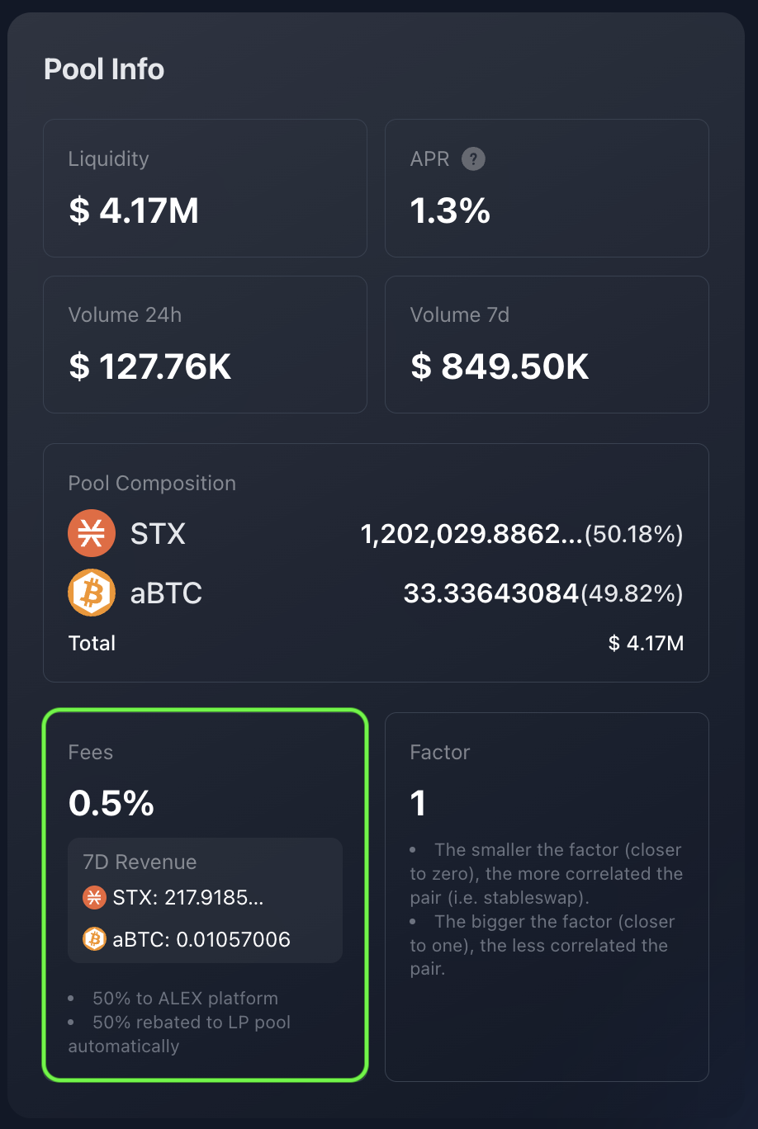The image size is (758, 1129).
Task: Toggle the Liquidity card display
Action: click(205, 188)
